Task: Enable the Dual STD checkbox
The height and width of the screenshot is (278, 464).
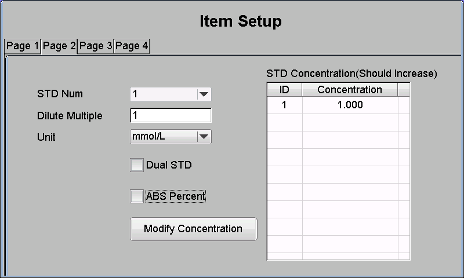Action: tap(137, 165)
